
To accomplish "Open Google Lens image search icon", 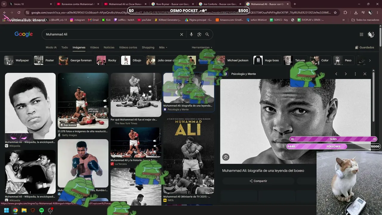I will coord(199,34).
